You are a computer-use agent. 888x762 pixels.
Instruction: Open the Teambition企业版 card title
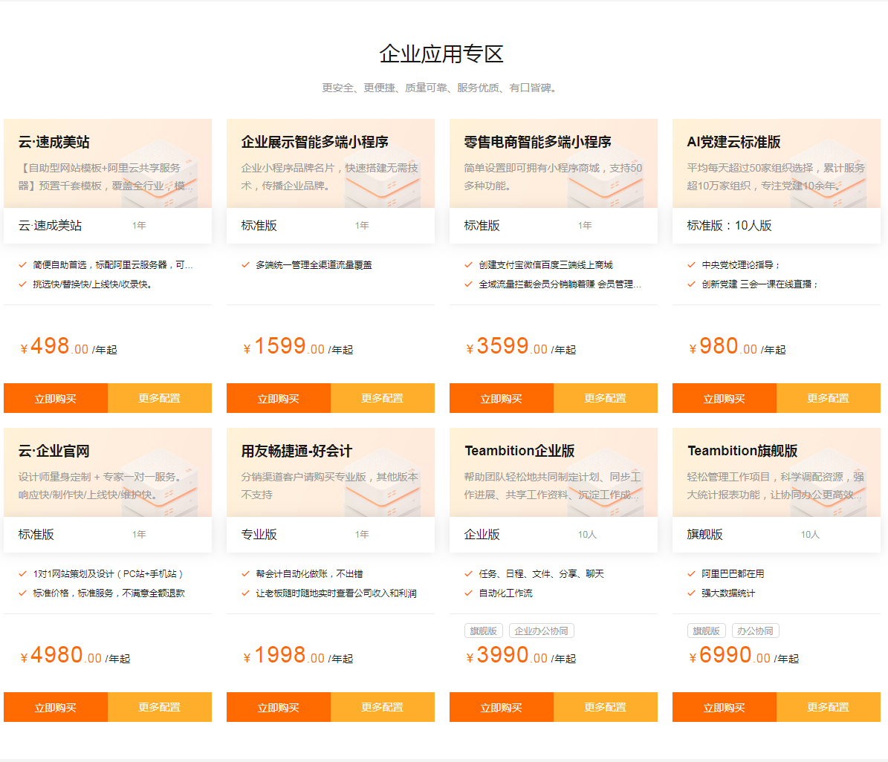(x=519, y=452)
